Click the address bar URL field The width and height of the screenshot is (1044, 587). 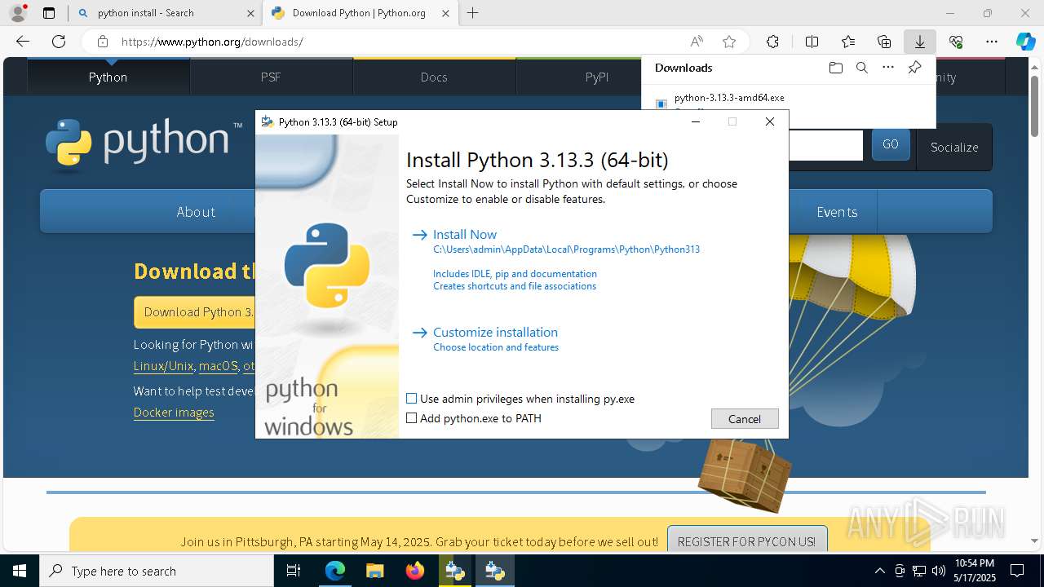click(391, 42)
